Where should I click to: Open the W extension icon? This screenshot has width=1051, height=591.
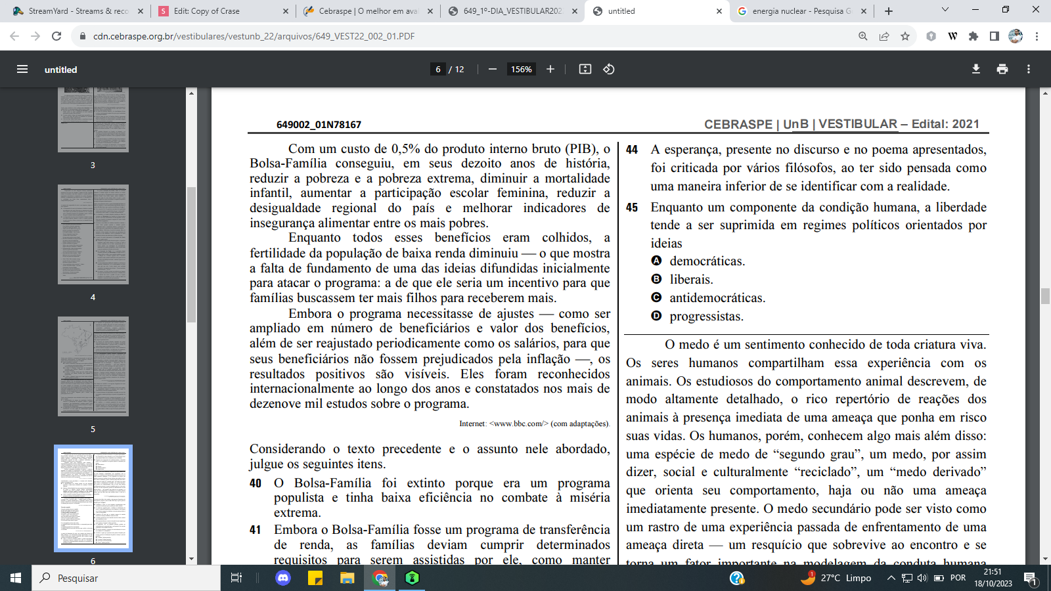click(x=952, y=36)
